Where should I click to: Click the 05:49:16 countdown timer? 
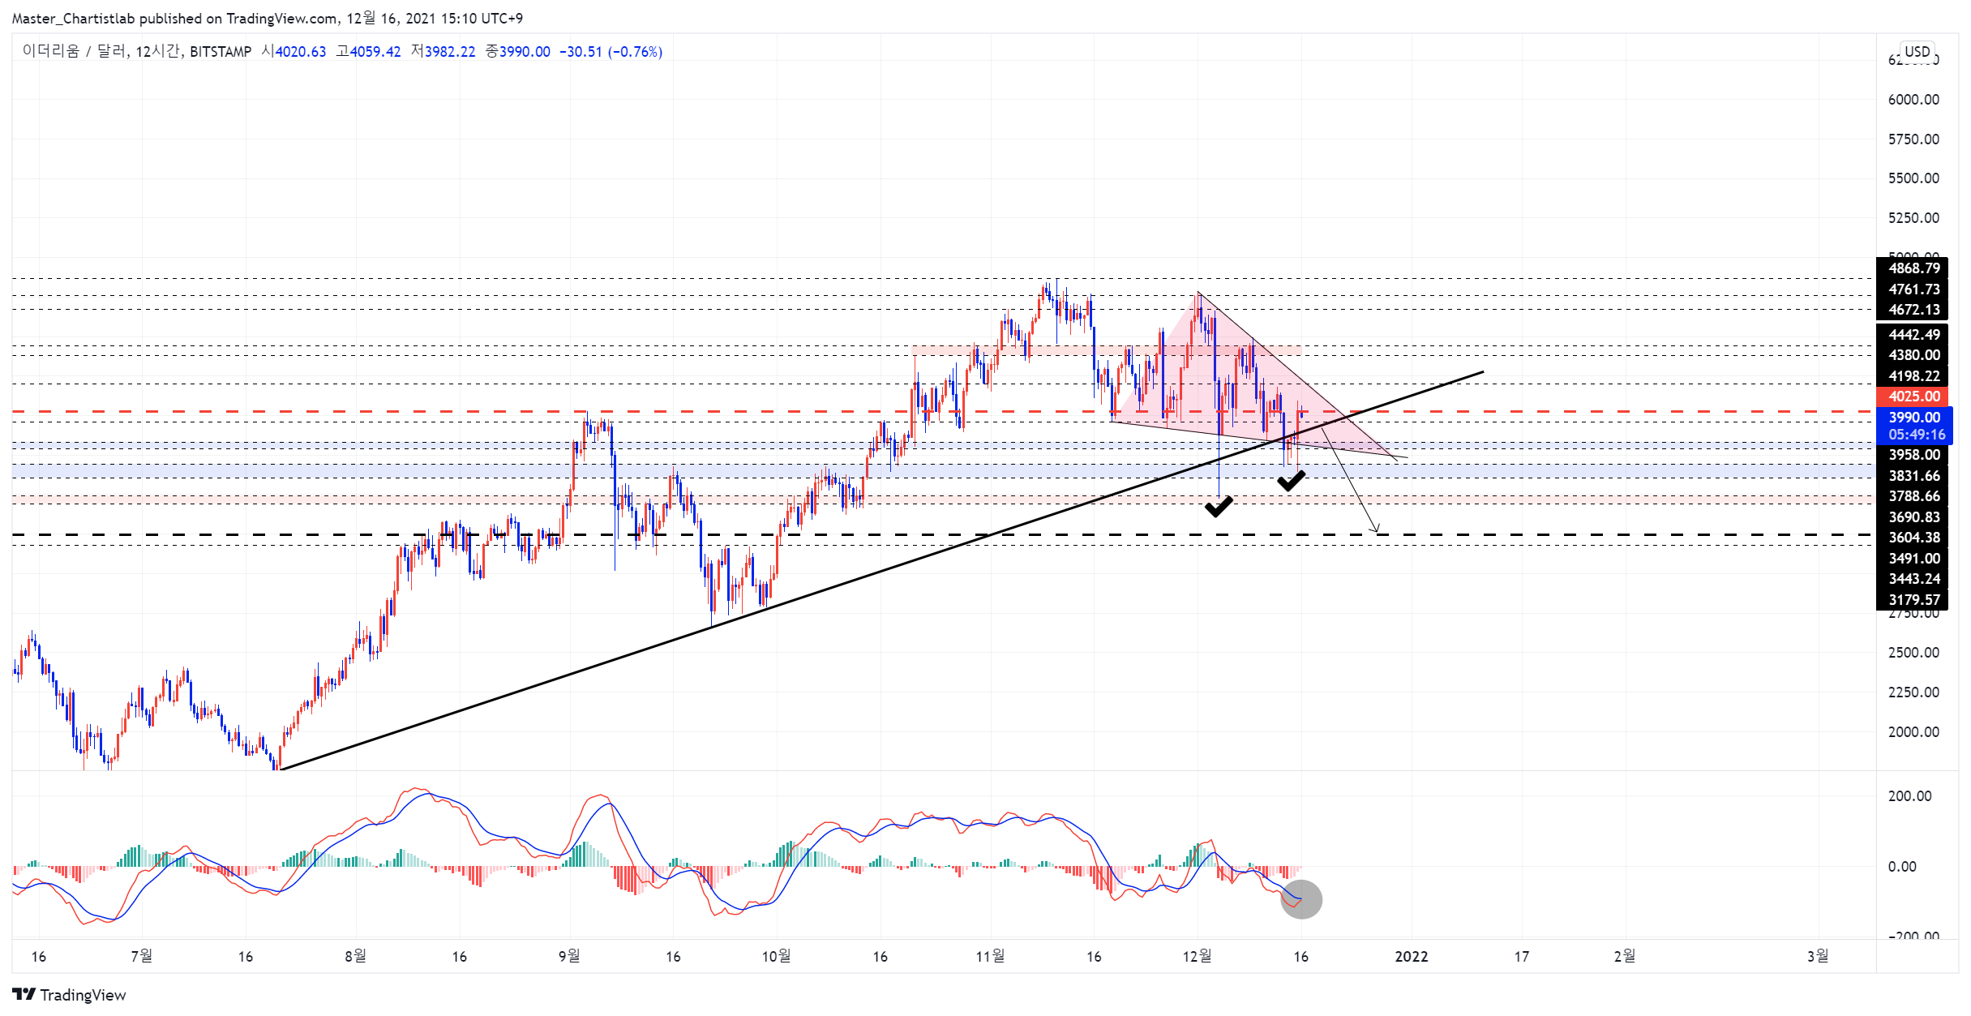(1917, 435)
